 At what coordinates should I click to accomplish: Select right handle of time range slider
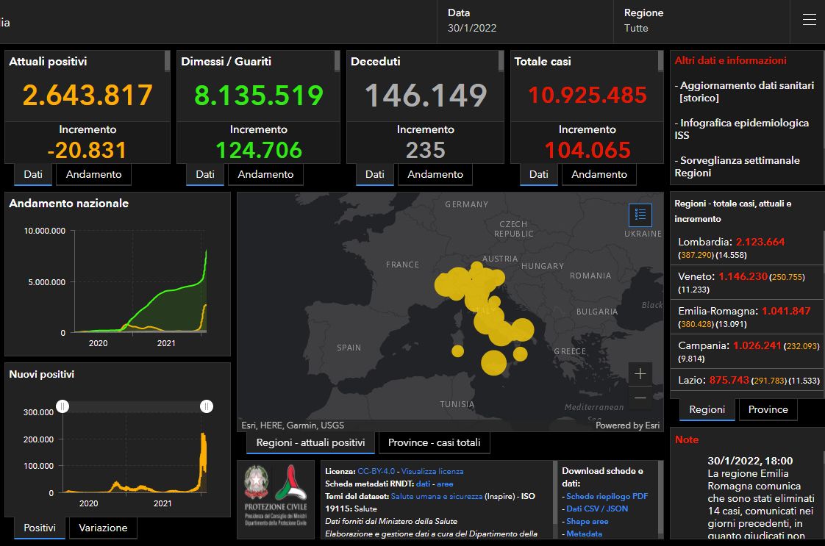pos(207,406)
